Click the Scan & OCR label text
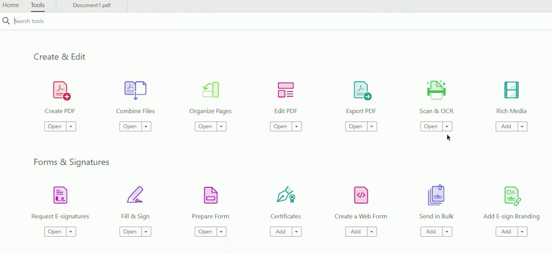The height and width of the screenshot is (254, 552). click(x=436, y=111)
